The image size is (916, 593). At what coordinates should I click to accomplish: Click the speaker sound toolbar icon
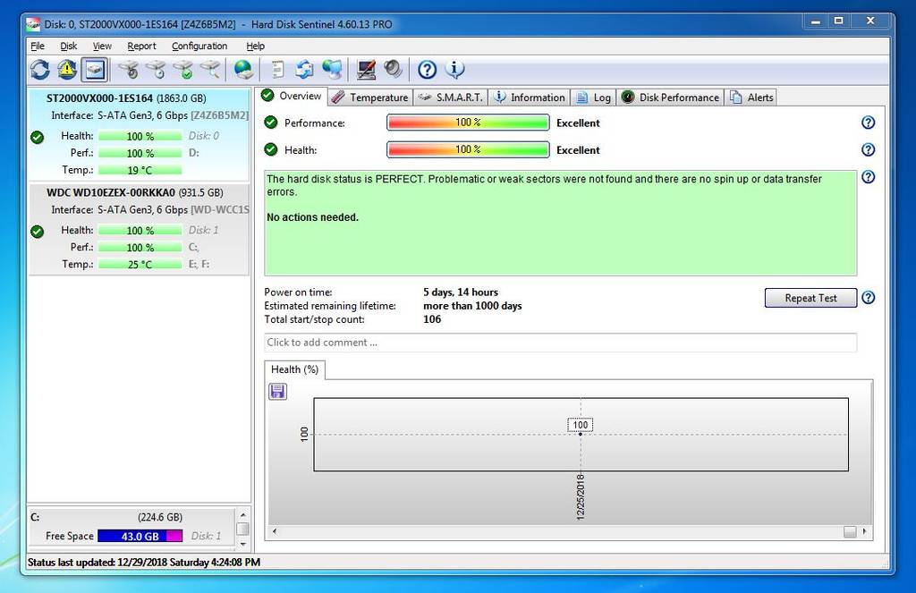click(393, 69)
